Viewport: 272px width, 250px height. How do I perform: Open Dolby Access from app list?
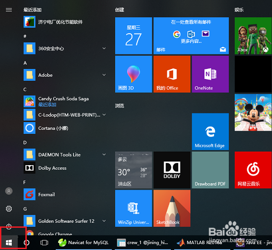(64, 168)
